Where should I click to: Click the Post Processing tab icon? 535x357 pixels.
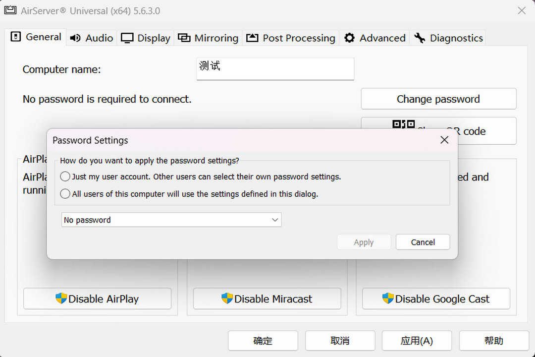tap(251, 37)
